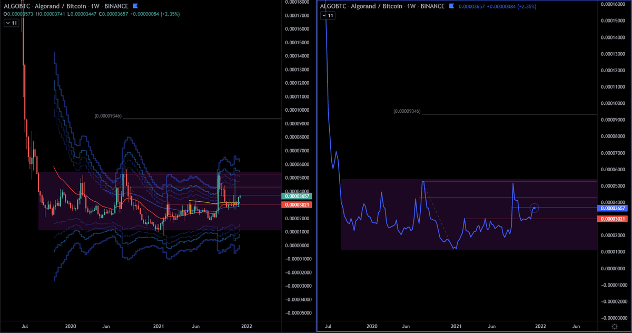Click the 2022 time label on right chart axis
The image size is (632, 333).
539,327
